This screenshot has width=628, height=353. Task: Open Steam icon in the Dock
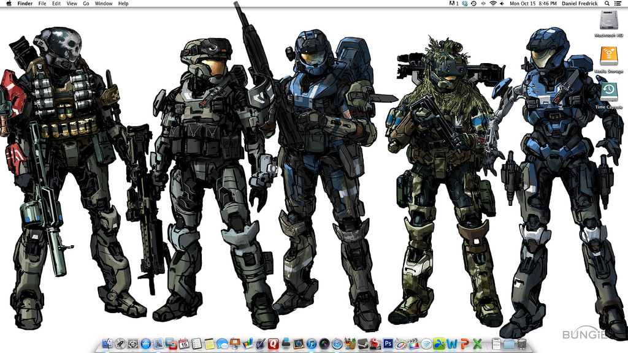[362, 343]
